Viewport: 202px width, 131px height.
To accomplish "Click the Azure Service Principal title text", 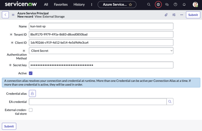I will click(33, 13).
